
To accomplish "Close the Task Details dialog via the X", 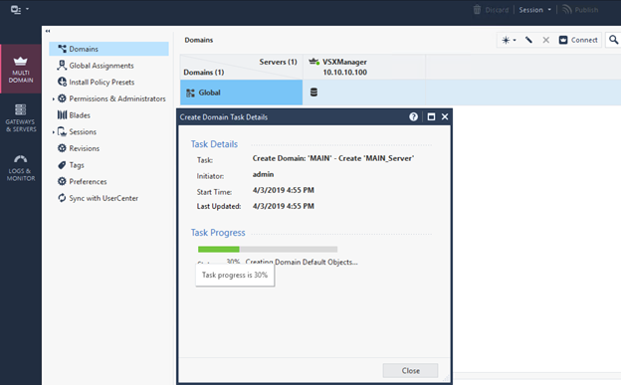I will tap(445, 116).
